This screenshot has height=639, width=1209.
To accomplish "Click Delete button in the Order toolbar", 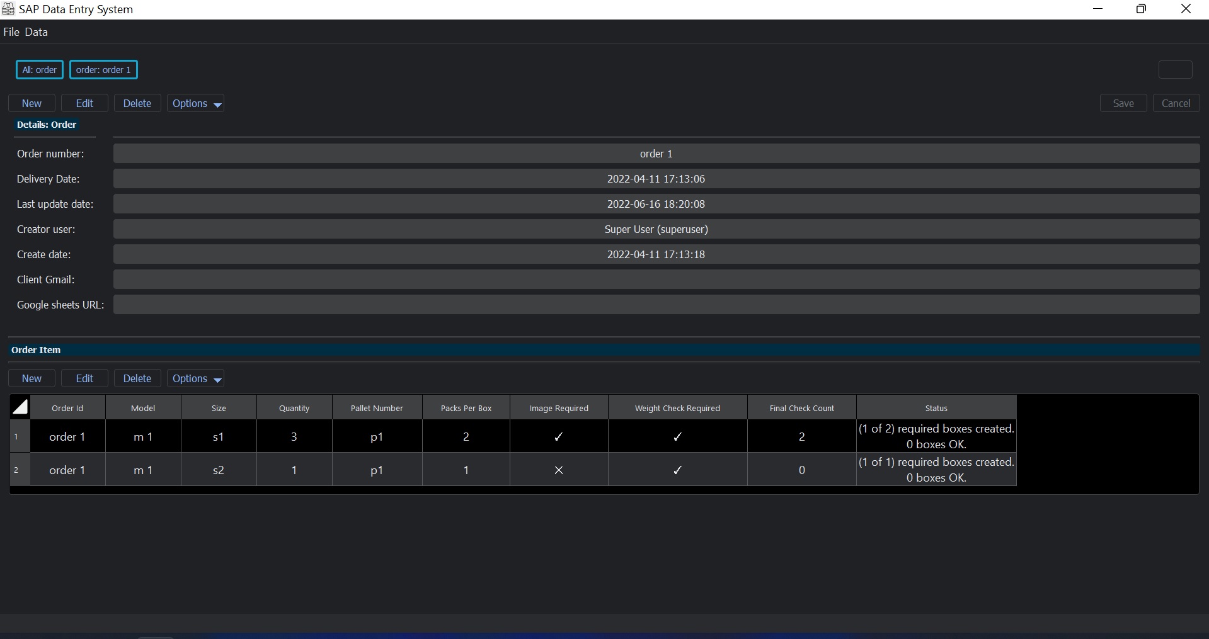I will (137, 103).
